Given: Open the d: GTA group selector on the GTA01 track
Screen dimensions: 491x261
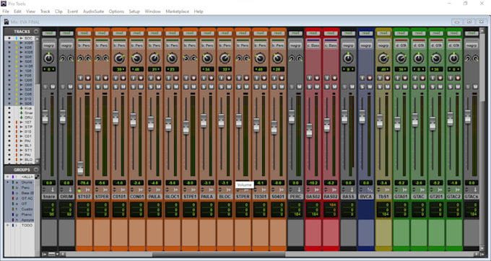Looking at the screenshot, I should 401,45.
